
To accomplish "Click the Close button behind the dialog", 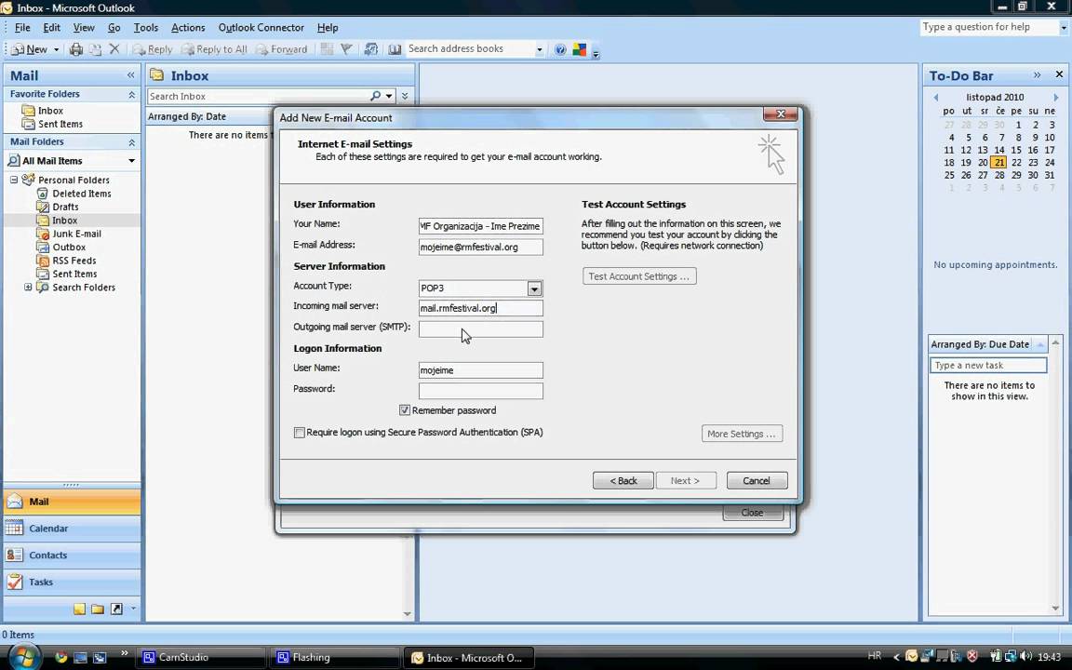I will 753,513.
